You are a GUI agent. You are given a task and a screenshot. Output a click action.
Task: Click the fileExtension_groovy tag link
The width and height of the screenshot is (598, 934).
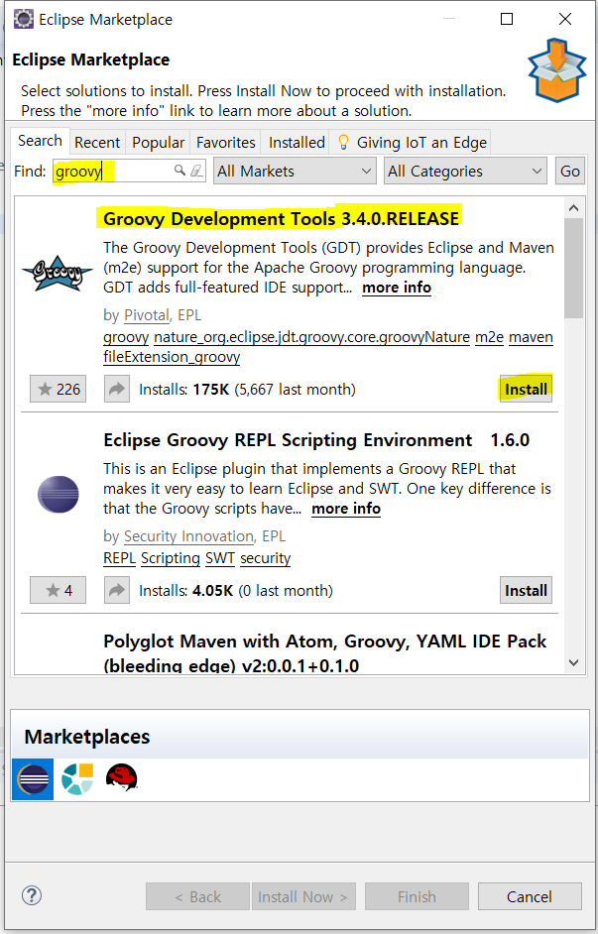point(172,357)
